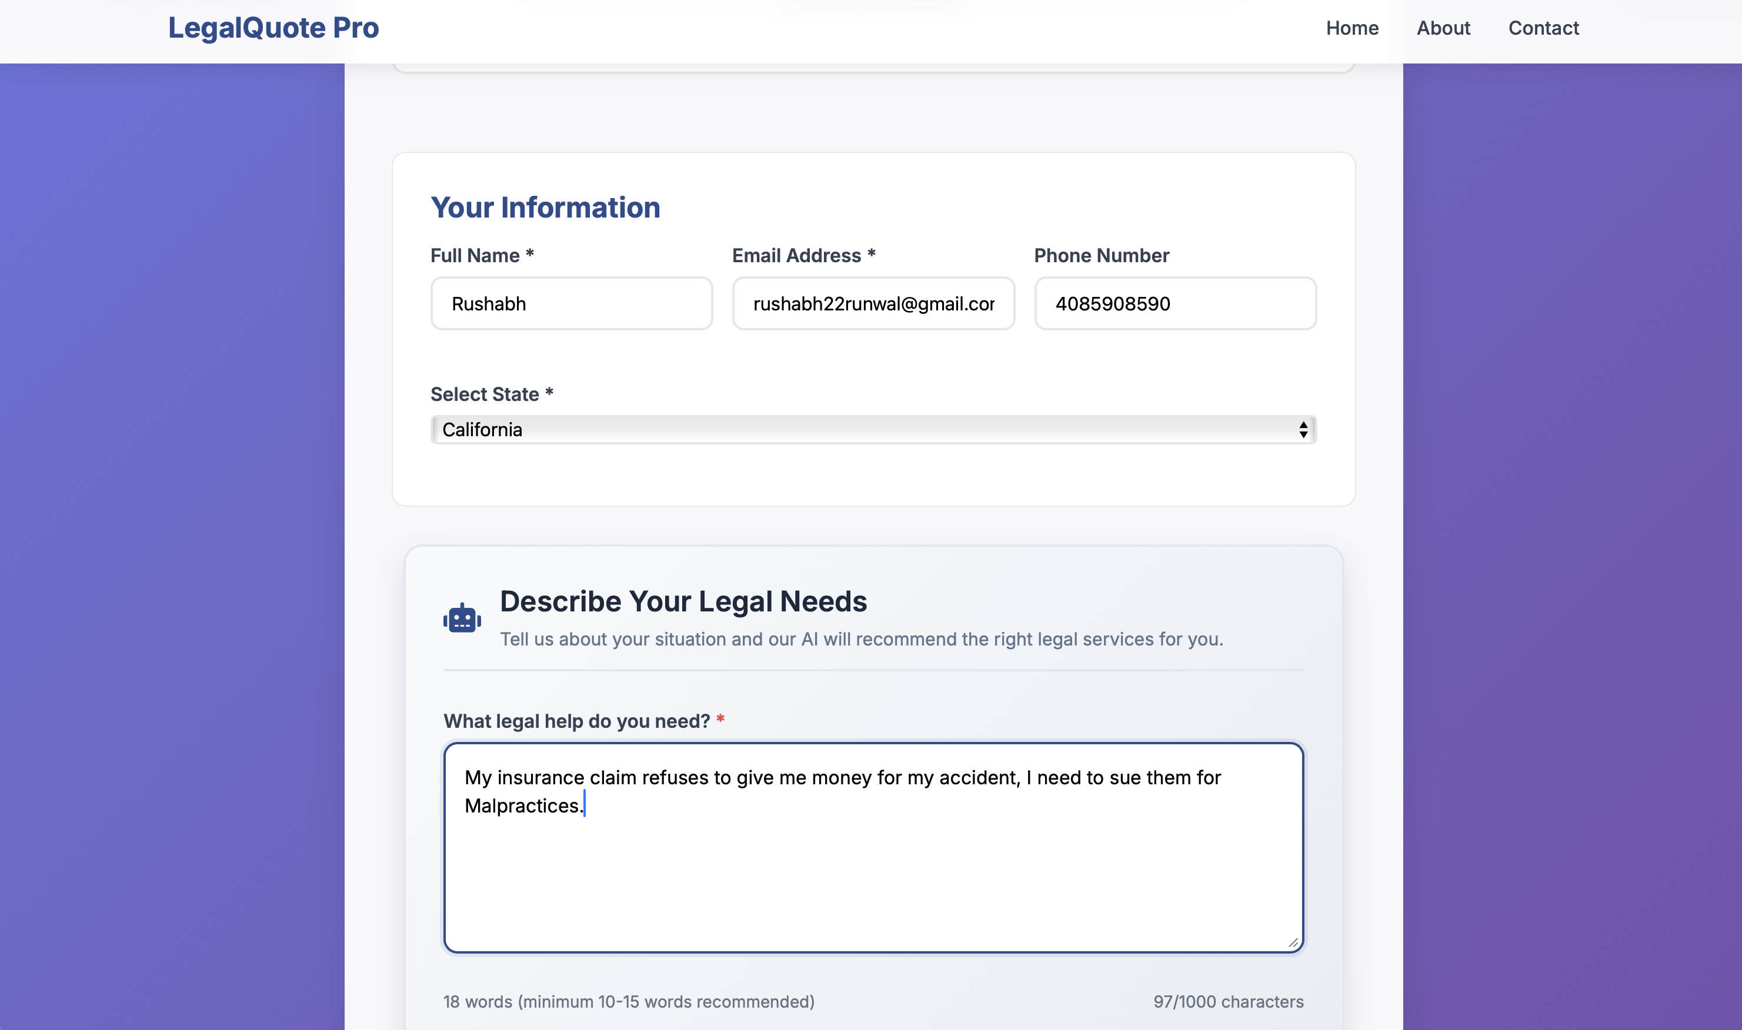Click the 'What legal help do you need?' label
This screenshot has width=1742, height=1030.
pyautogui.click(x=576, y=721)
